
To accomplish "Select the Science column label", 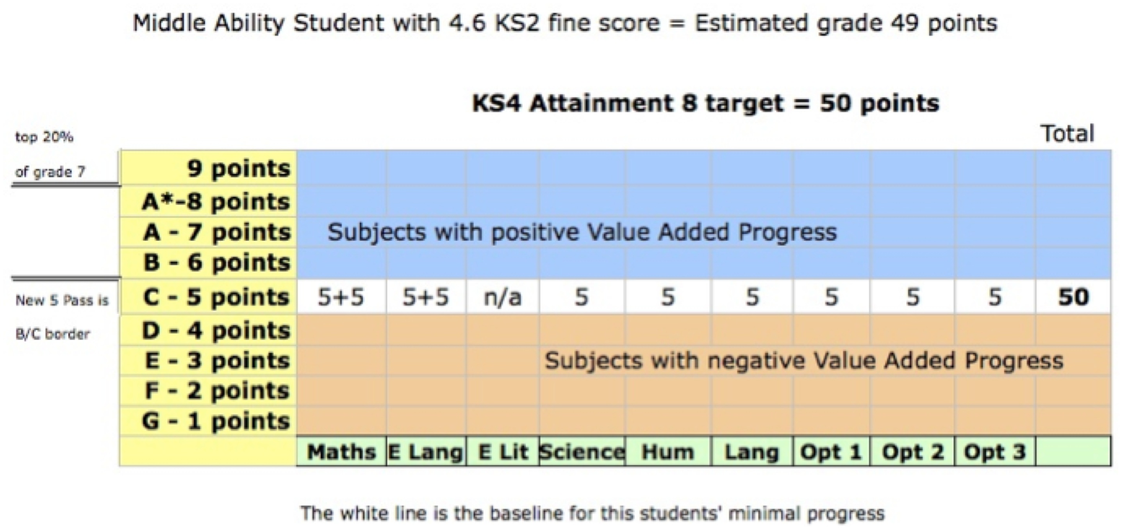I will tap(582, 452).
